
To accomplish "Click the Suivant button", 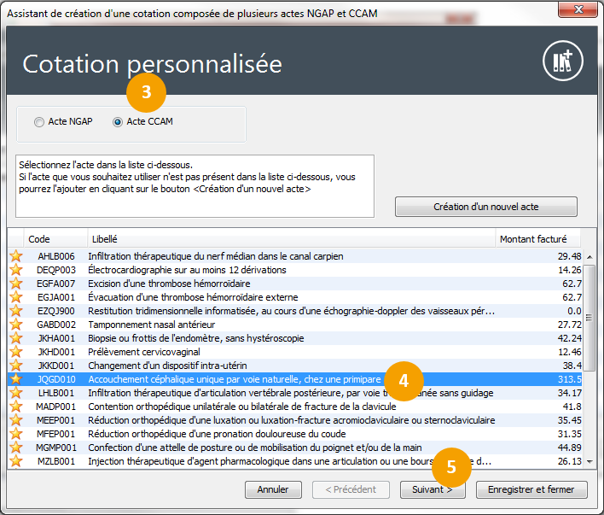I will click(x=432, y=490).
